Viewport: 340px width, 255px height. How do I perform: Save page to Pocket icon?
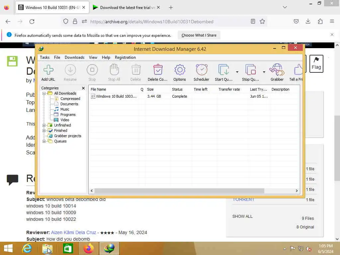(x=296, y=21)
